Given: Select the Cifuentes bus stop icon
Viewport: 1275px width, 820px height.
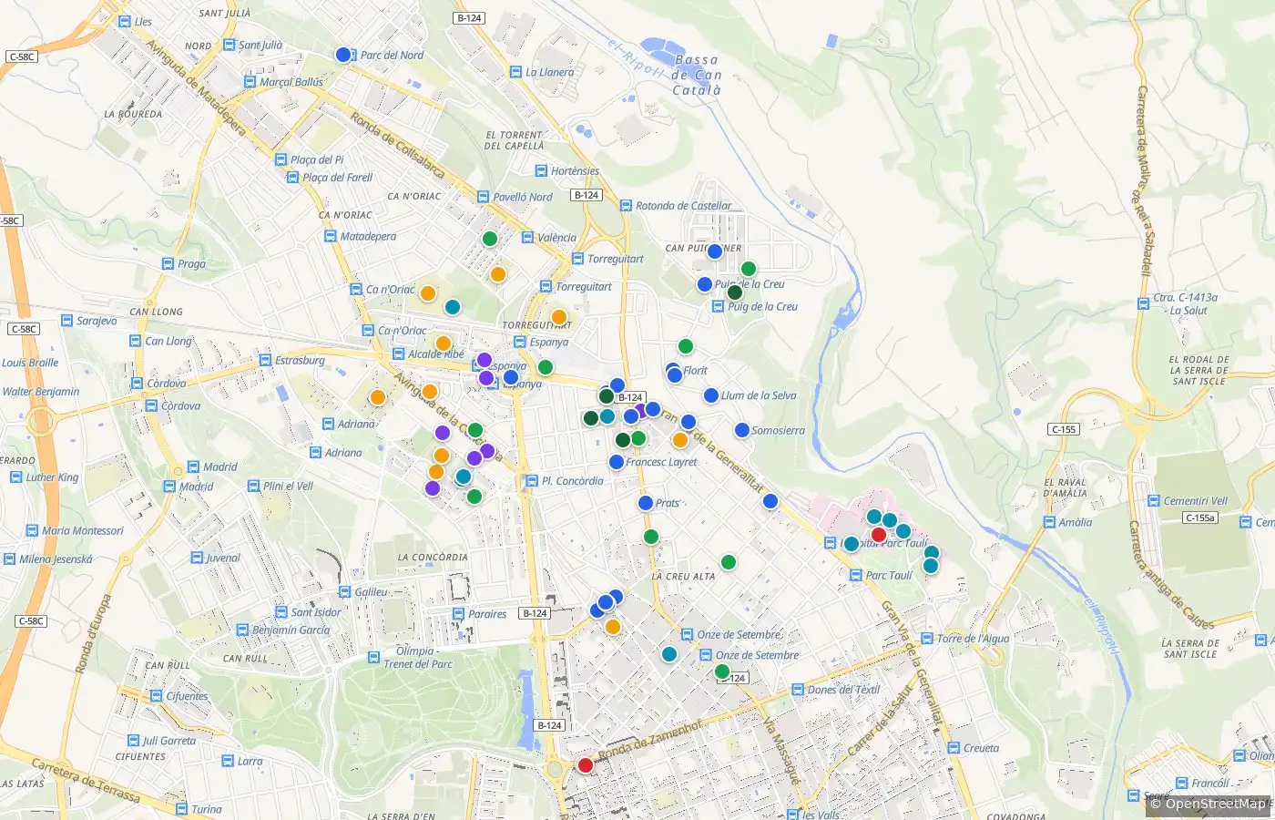Looking at the screenshot, I should click(x=157, y=696).
